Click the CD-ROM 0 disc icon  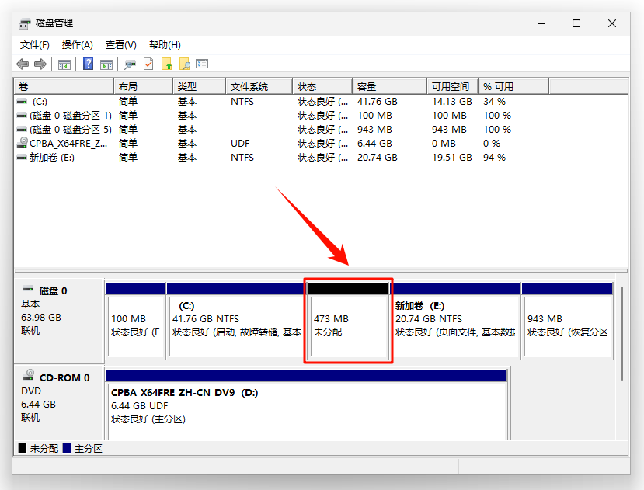pyautogui.click(x=29, y=374)
